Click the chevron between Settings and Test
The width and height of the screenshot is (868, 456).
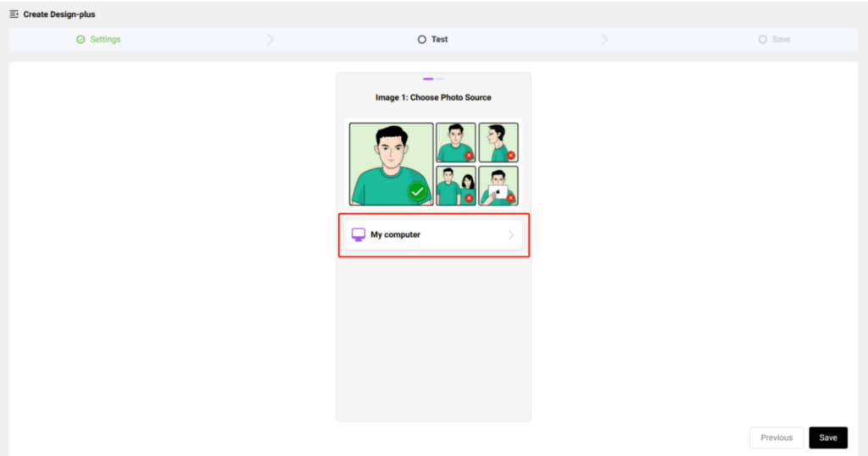[x=270, y=39]
